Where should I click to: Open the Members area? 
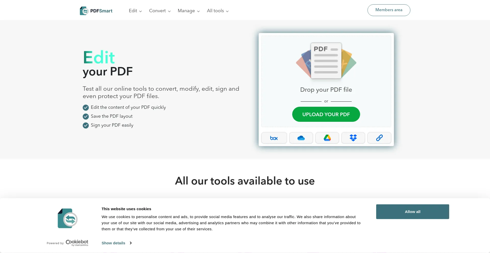point(388,10)
